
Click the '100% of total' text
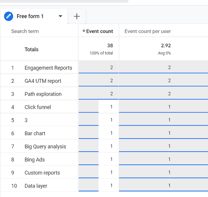(x=101, y=53)
